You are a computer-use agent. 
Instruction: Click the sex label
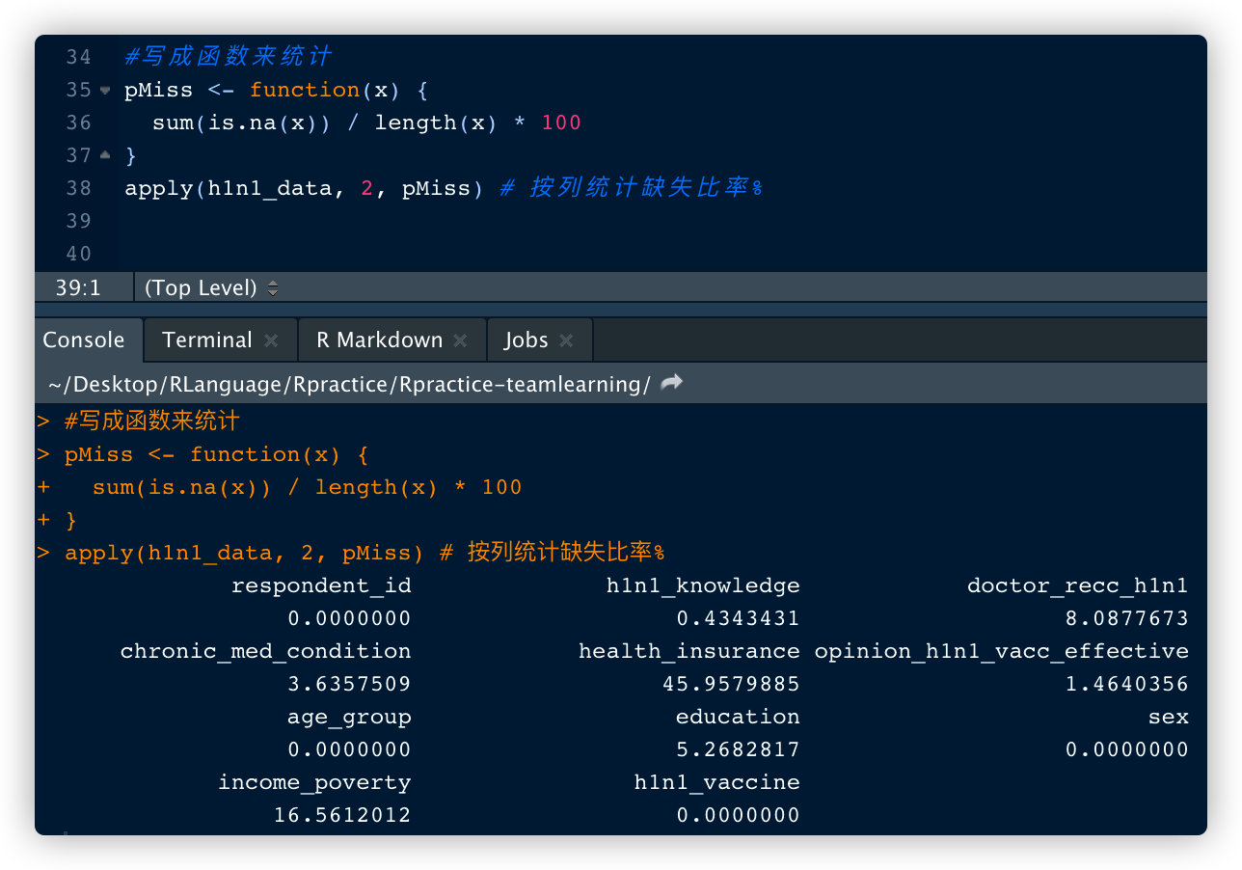coord(1168,717)
